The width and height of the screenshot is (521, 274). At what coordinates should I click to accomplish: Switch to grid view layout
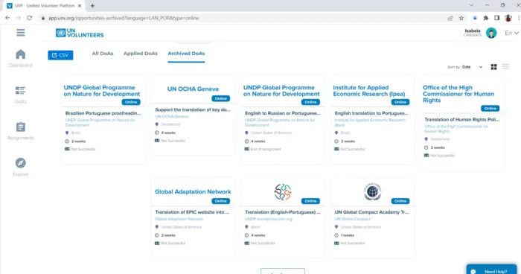point(493,67)
